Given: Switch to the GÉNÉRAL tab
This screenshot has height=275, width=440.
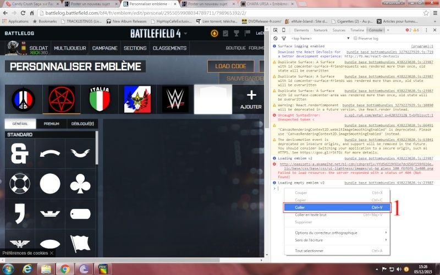Looking at the screenshot, I should tap(20, 123).
